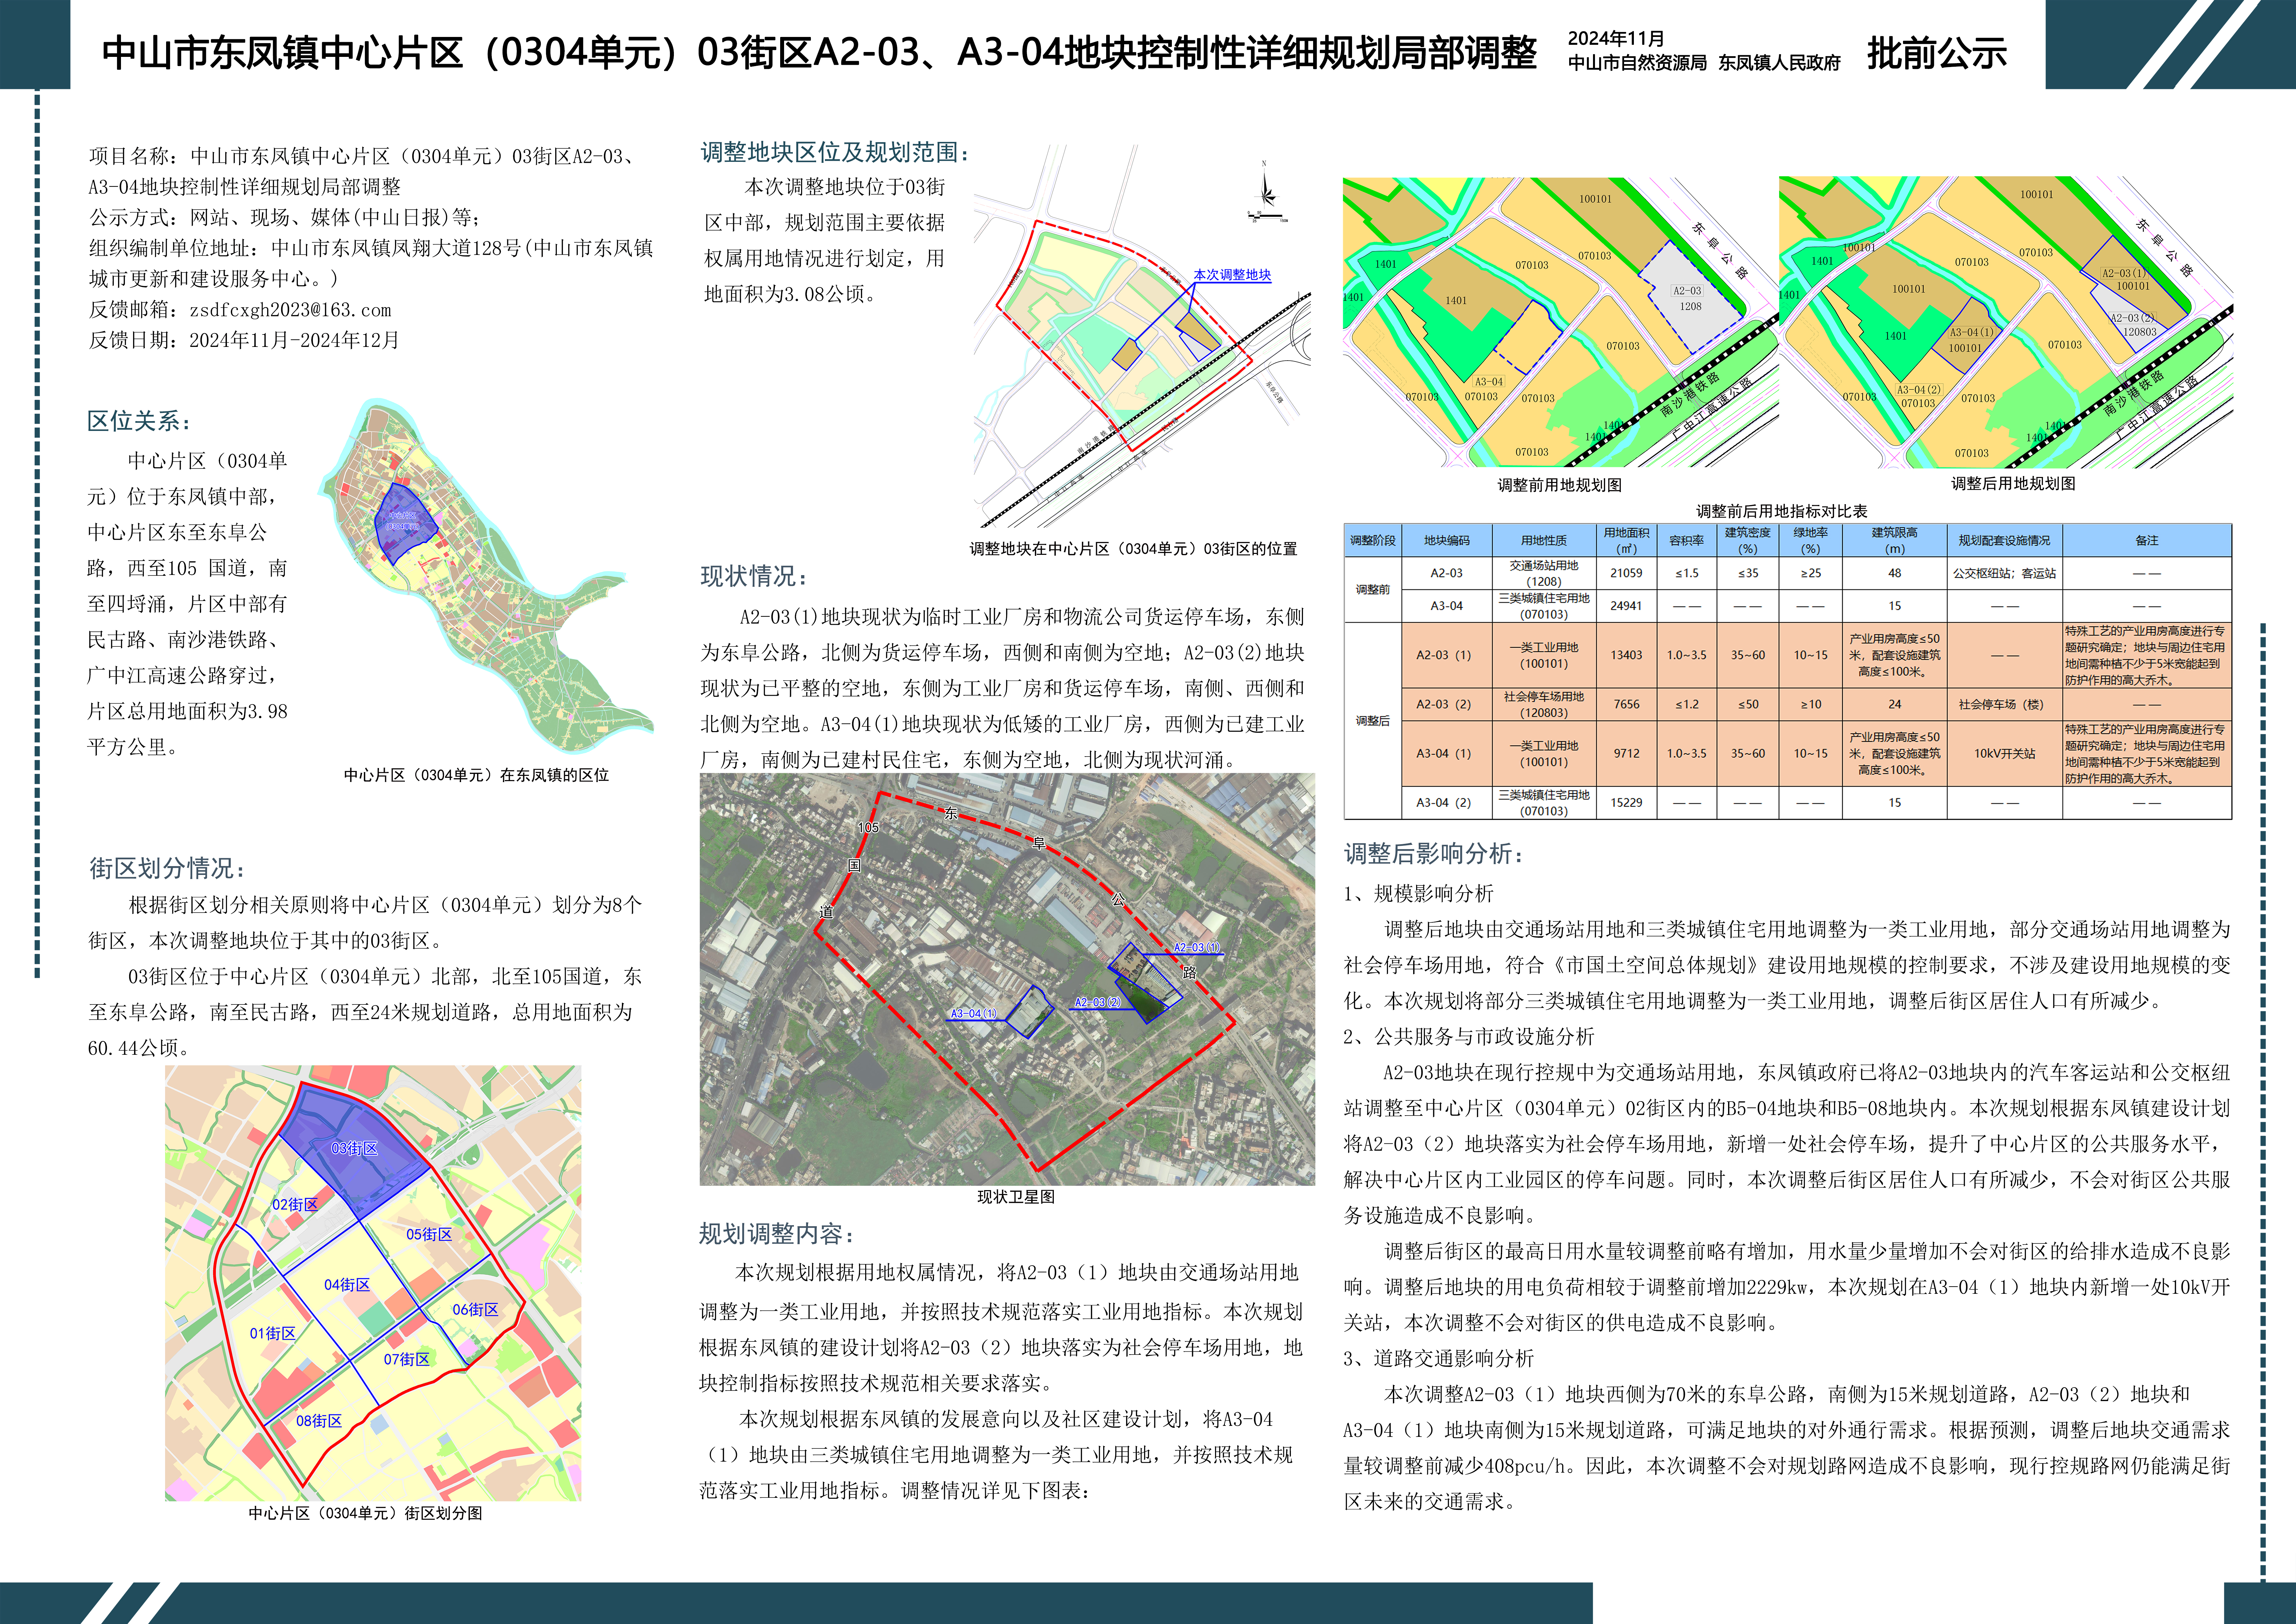Image resolution: width=2296 pixels, height=1624 pixels.
Task: Click the area value 21059 in table
Action: (x=1626, y=573)
